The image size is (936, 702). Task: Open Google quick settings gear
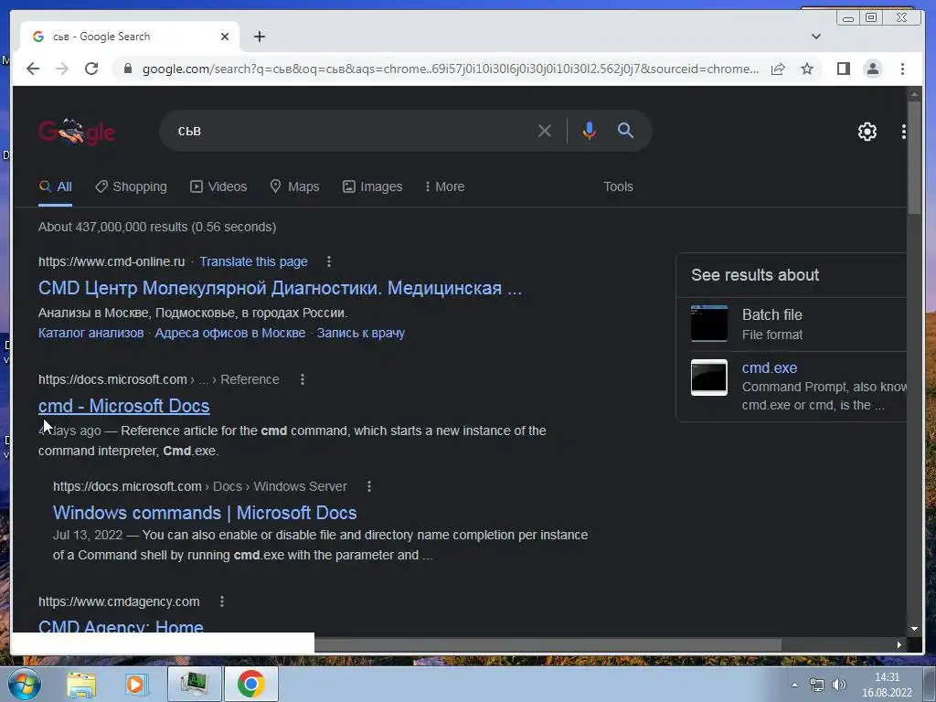867,132
